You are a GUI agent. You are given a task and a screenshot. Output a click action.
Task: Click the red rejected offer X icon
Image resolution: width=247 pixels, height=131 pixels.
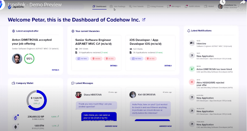click(192, 82)
